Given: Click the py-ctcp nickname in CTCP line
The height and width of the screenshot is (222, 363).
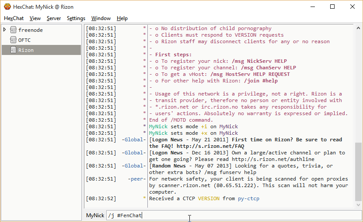Looking at the screenshot, I should coord(249,198).
